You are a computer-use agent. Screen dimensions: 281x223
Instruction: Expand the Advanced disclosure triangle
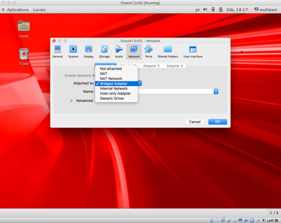[x=71, y=101]
